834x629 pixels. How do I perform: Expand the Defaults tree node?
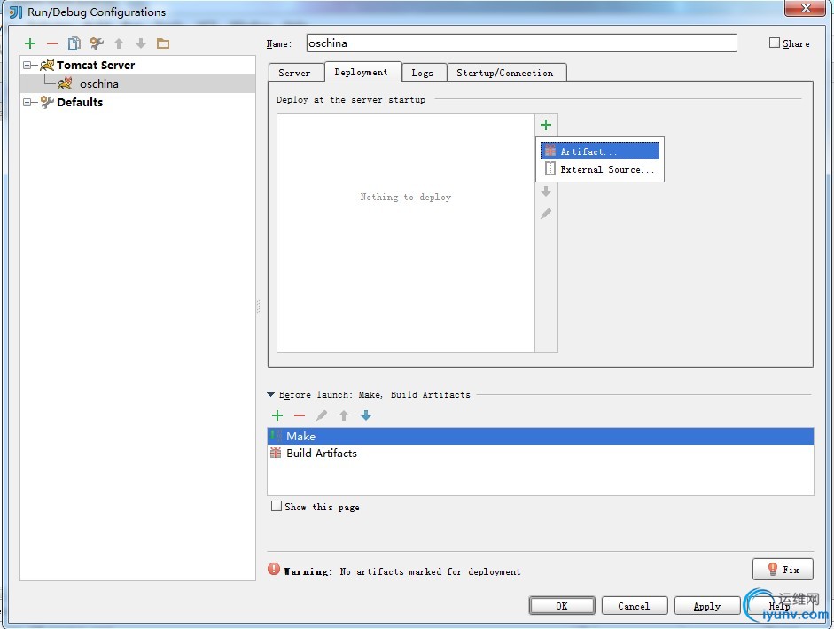coord(27,102)
